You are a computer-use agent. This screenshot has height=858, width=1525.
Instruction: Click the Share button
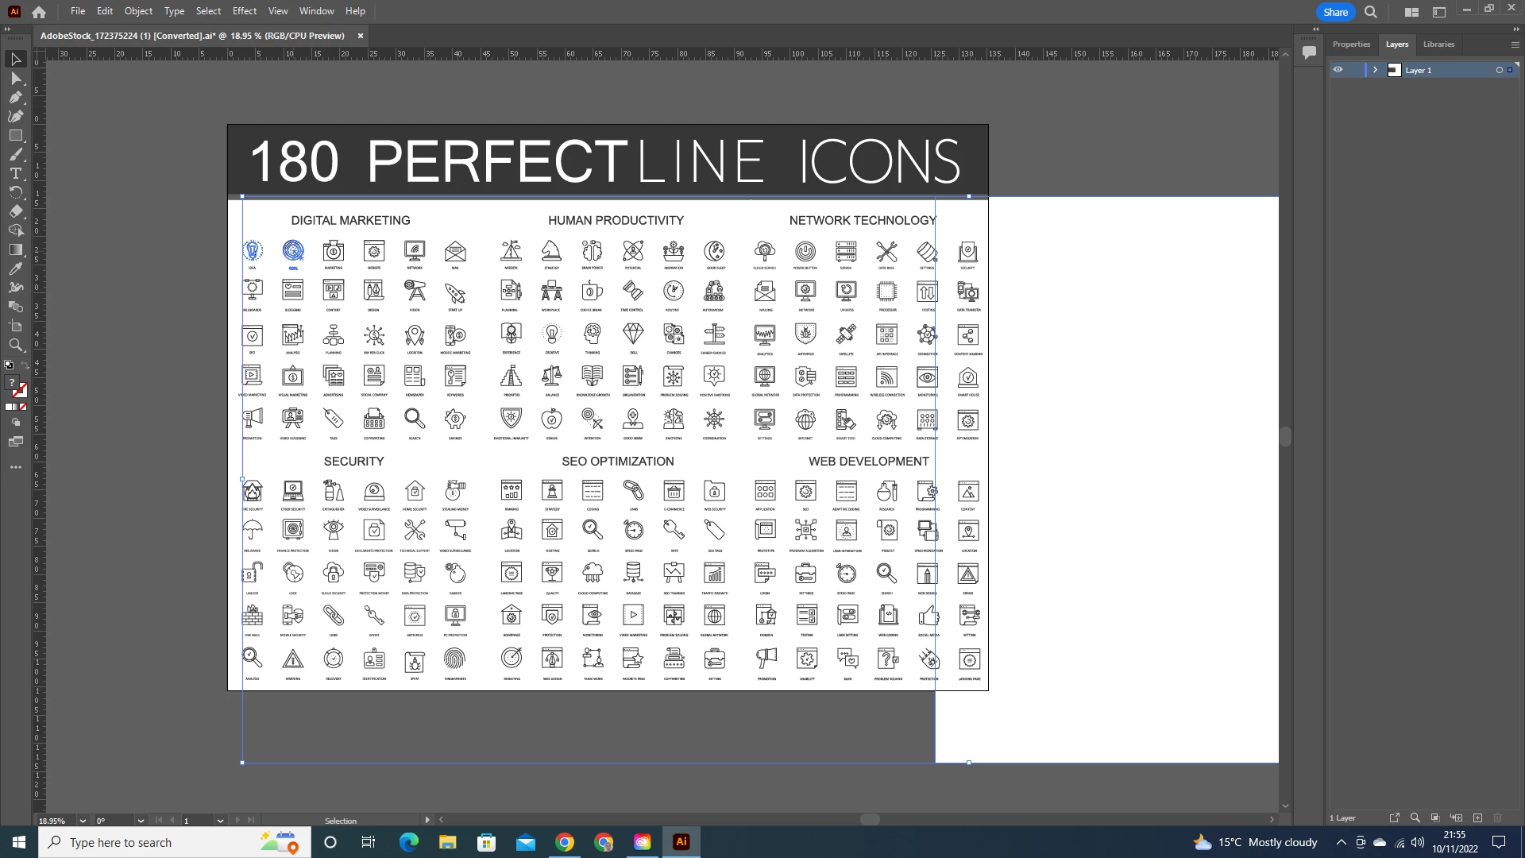(x=1335, y=12)
